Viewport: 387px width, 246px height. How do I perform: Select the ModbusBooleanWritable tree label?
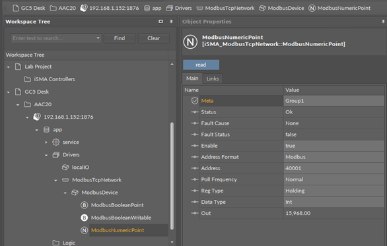[121, 218]
